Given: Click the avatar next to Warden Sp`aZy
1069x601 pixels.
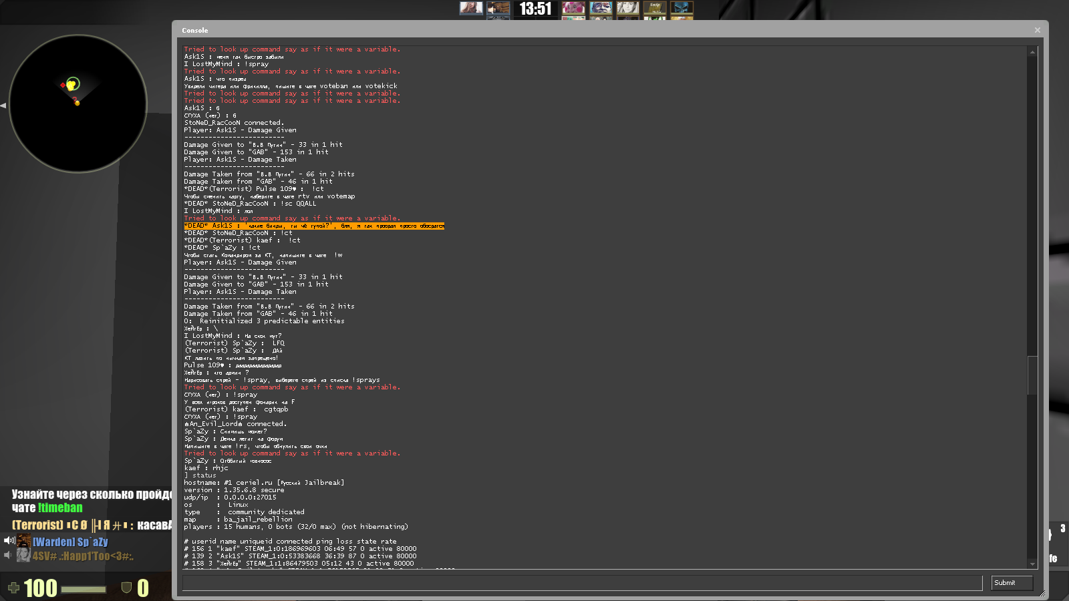Looking at the screenshot, I should pos(24,542).
